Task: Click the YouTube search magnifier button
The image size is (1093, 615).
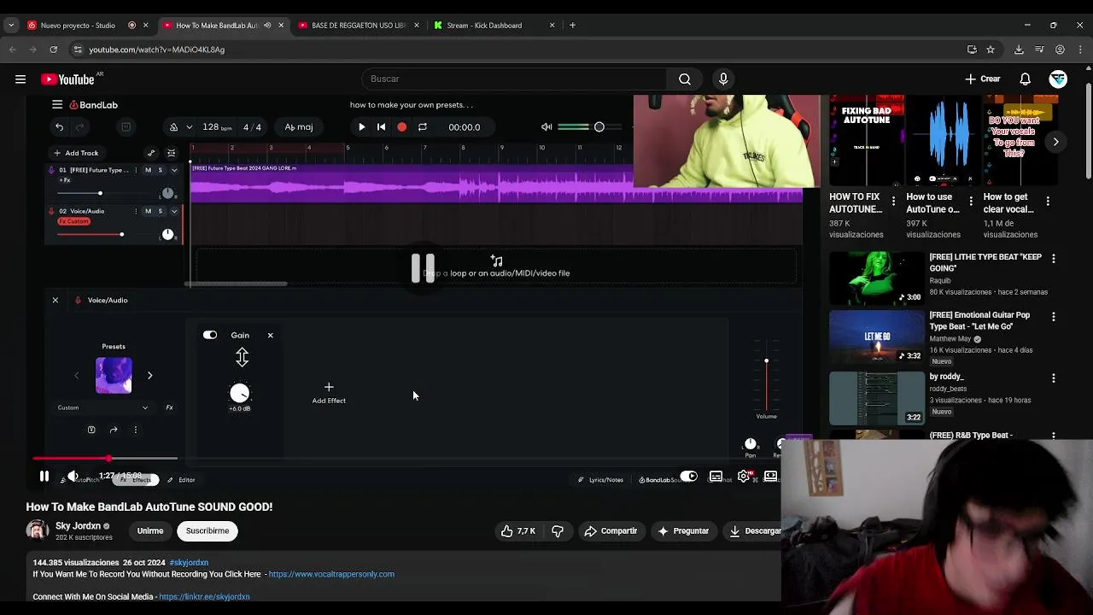Action: pyautogui.click(x=685, y=79)
